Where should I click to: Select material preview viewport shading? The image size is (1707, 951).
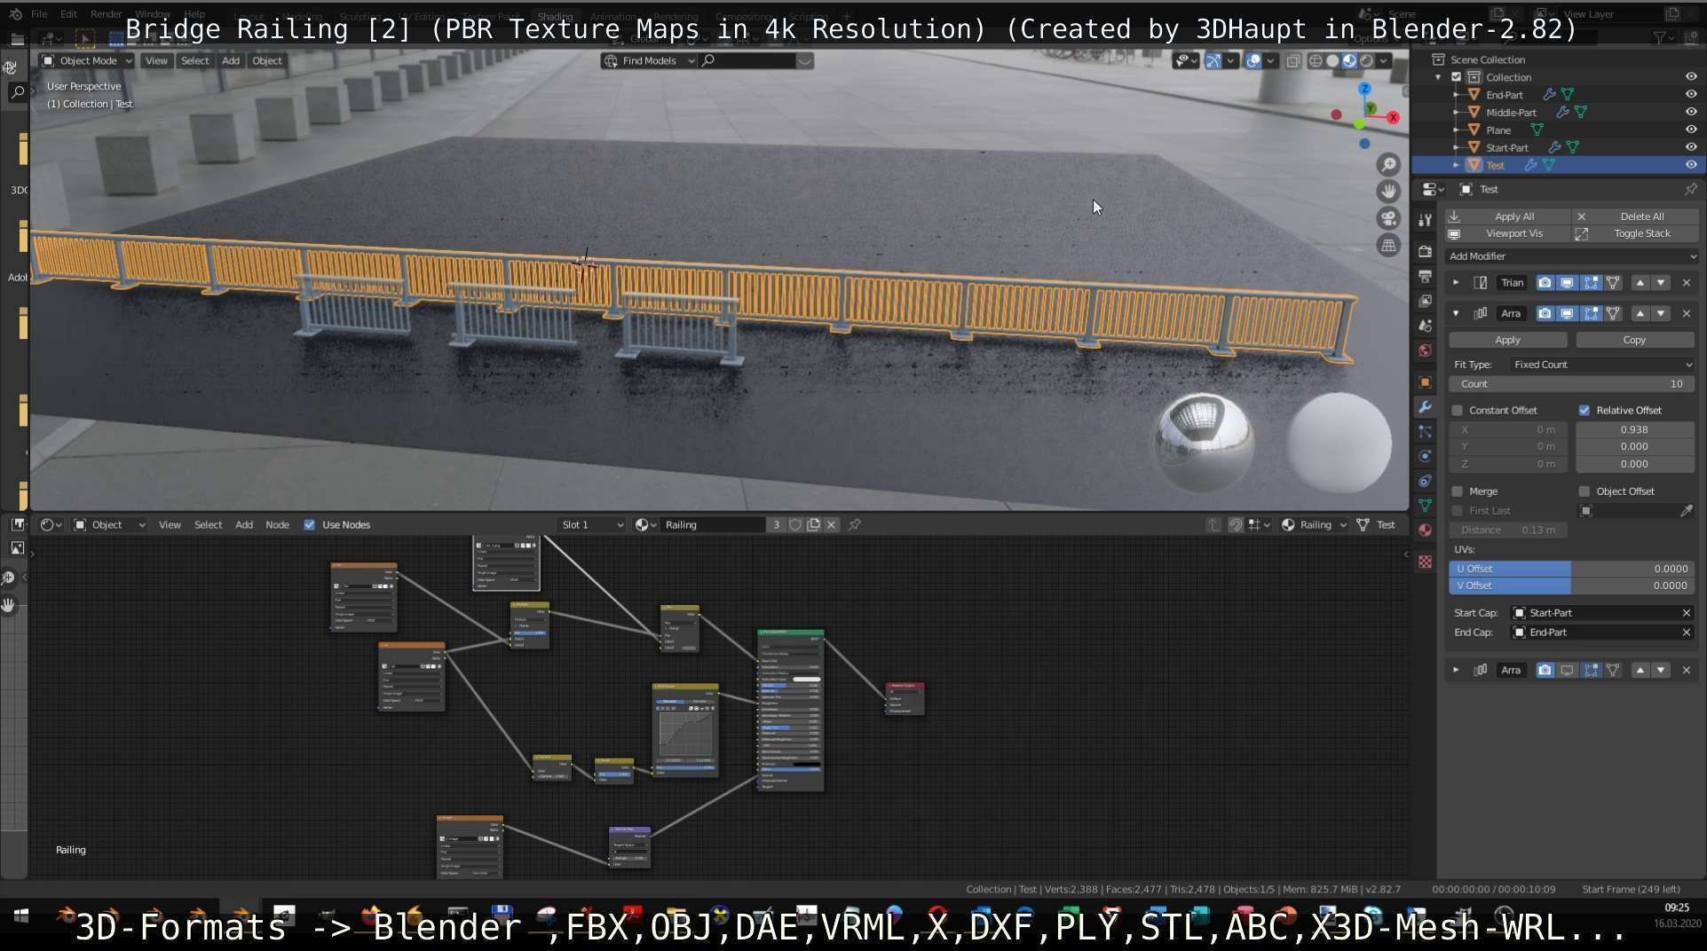pos(1349,60)
